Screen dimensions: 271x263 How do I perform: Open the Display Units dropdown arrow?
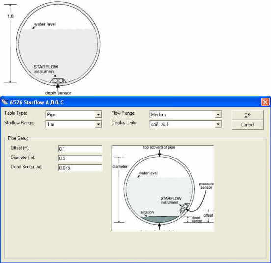[x=218, y=124]
